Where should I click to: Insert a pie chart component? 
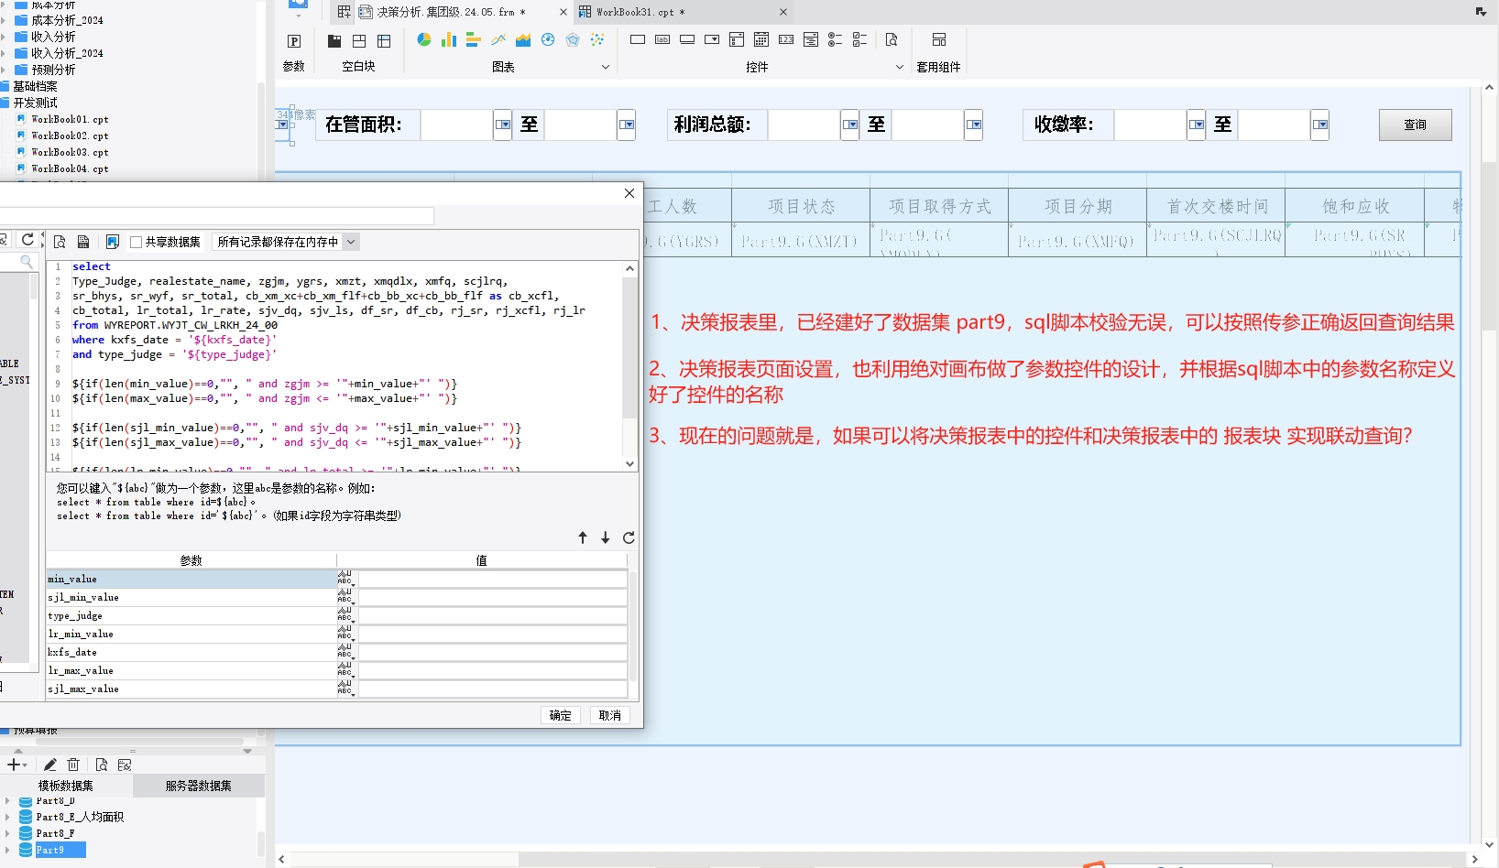coord(424,39)
